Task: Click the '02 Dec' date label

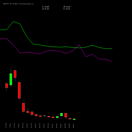Action: coord(56,125)
